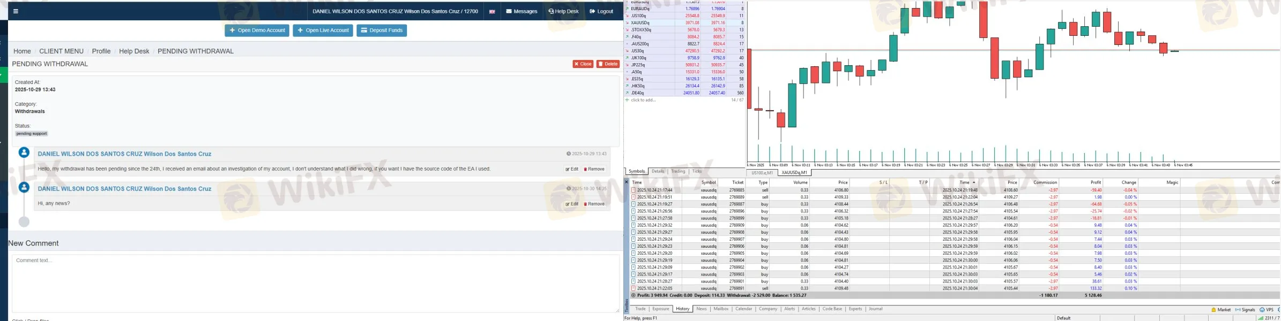Click author name on the first comment
Screen dimensions: 1281x321
[x=124, y=154]
